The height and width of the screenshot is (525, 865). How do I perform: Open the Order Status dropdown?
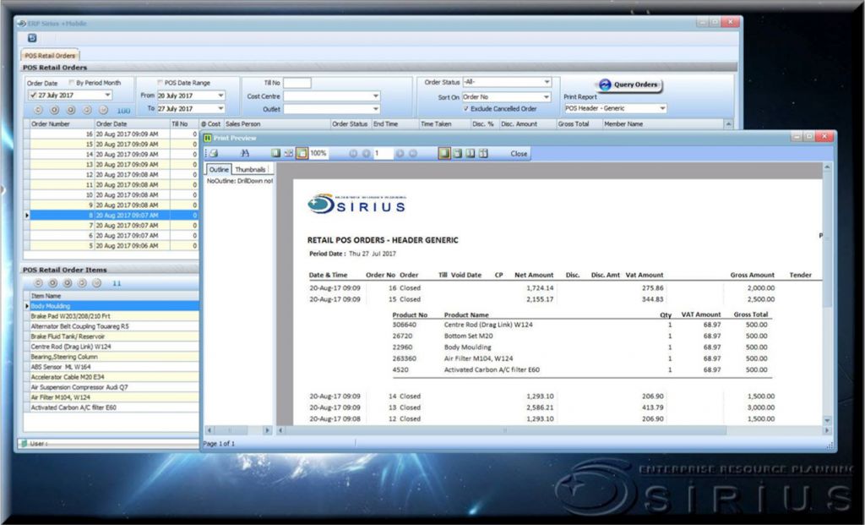tap(547, 82)
